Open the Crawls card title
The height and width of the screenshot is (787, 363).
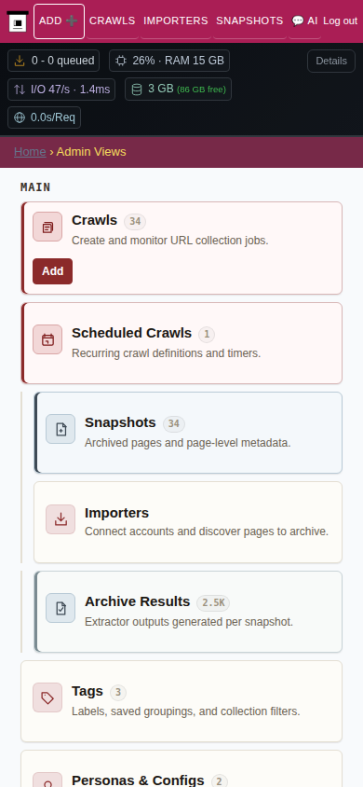click(x=95, y=220)
